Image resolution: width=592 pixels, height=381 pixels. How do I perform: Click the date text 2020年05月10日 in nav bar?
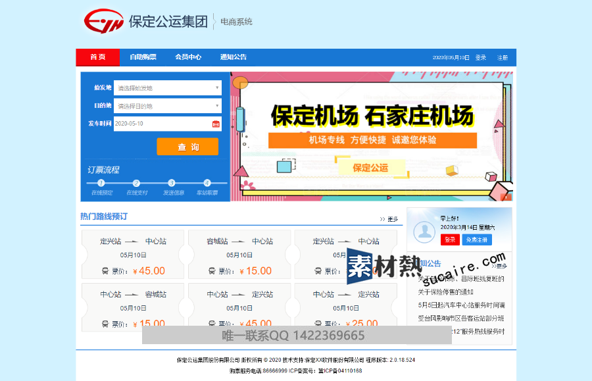click(451, 58)
